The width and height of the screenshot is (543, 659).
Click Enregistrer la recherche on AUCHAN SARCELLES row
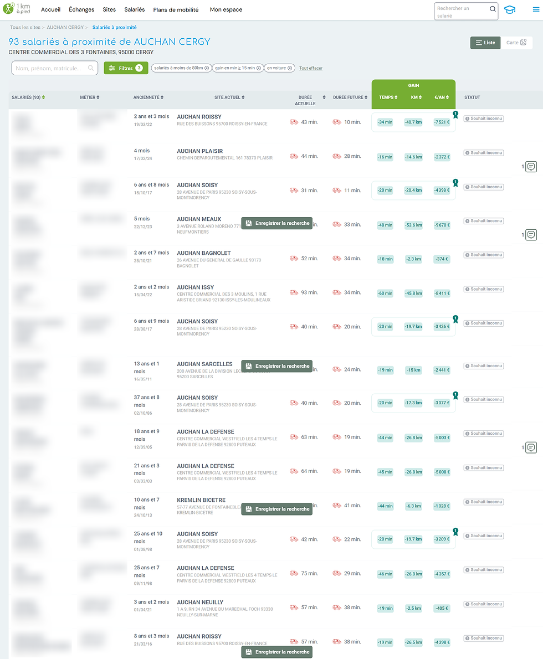point(276,366)
